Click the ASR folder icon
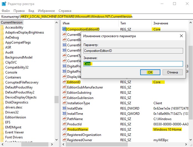This screenshot has width=193, height=147. (x=2, y=47)
